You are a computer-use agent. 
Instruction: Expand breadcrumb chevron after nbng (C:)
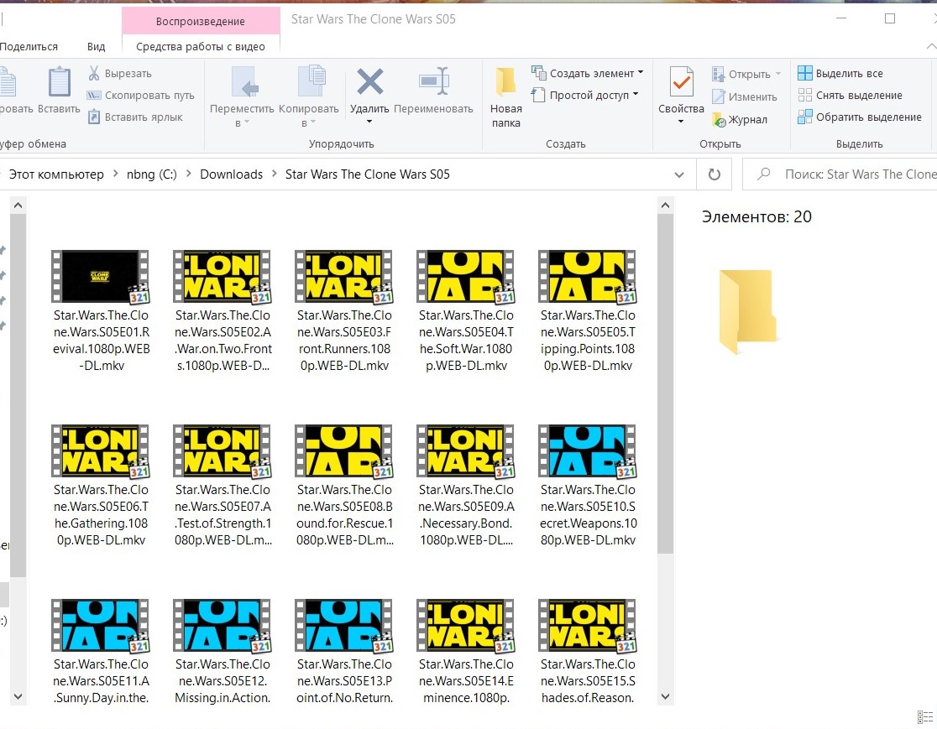(x=189, y=174)
